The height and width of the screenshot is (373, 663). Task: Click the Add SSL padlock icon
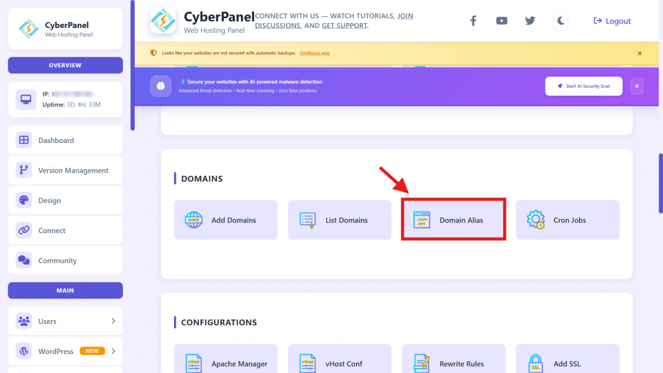536,363
